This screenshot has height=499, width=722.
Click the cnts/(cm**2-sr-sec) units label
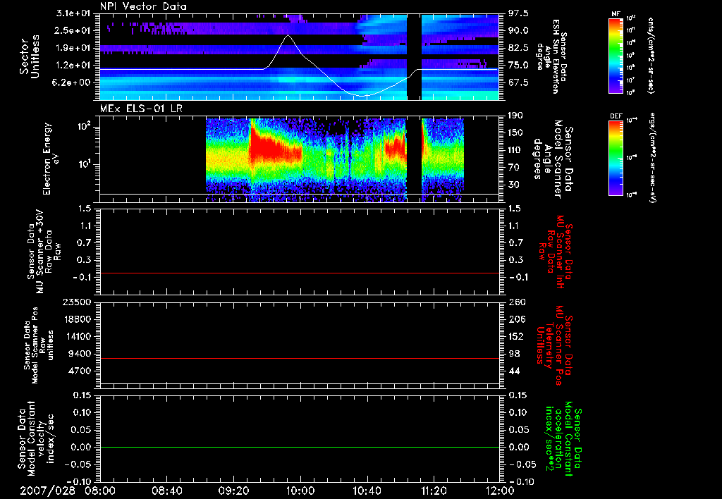pos(650,56)
